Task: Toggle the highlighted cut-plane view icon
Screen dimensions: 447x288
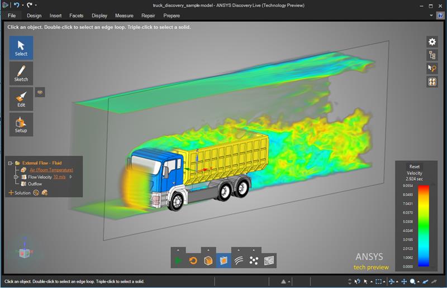Action: point(223,261)
